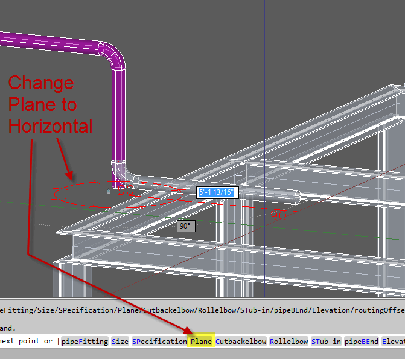Click the Elevation option at command line end

393,342
